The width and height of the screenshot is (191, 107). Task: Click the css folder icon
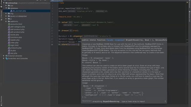[9, 5]
